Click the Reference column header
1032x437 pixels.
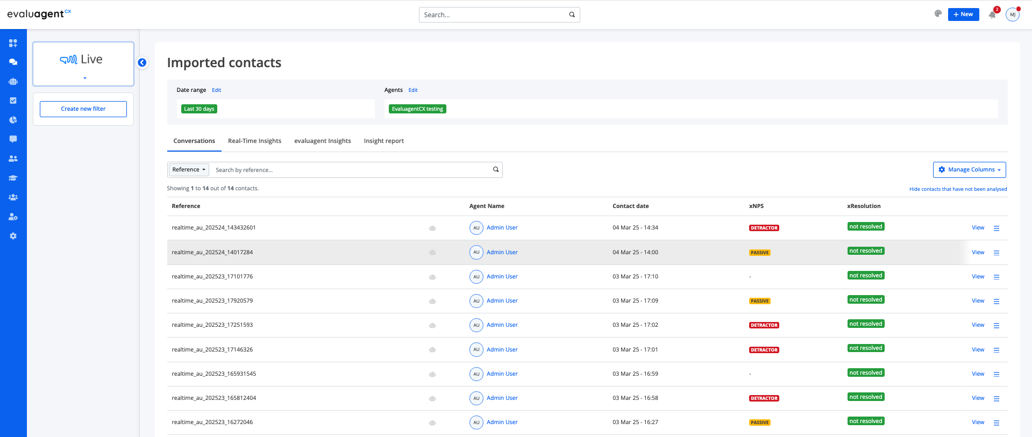coord(186,206)
